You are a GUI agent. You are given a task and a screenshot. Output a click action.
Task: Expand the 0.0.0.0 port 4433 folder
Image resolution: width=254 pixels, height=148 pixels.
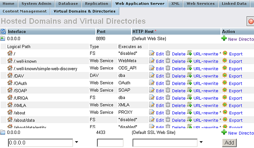tap(3, 132)
